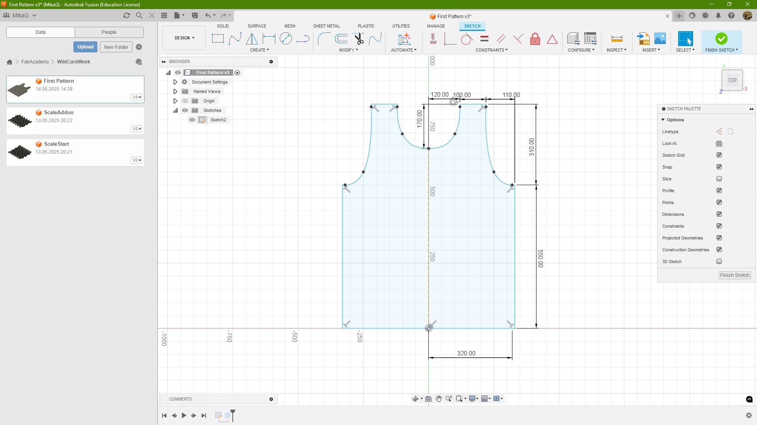Select the Fillet tool in Modify

324,39
